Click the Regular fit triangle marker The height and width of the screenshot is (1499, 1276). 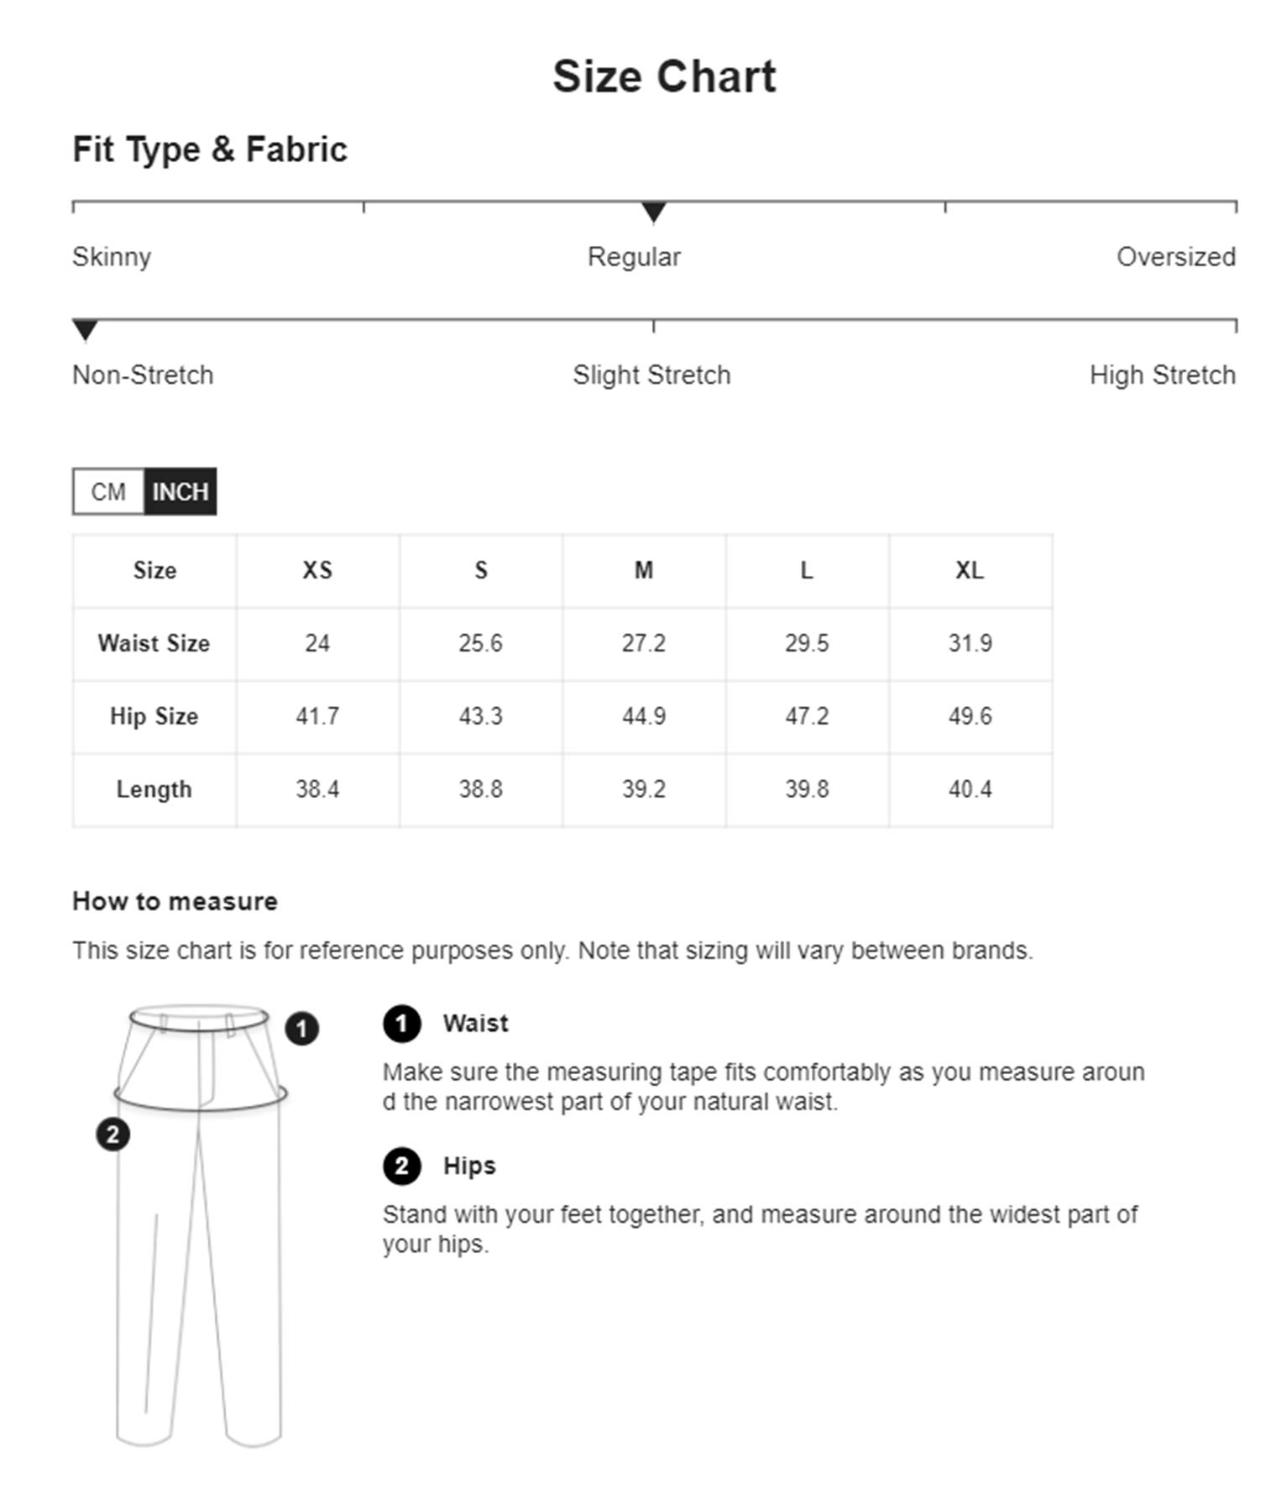[x=653, y=212]
